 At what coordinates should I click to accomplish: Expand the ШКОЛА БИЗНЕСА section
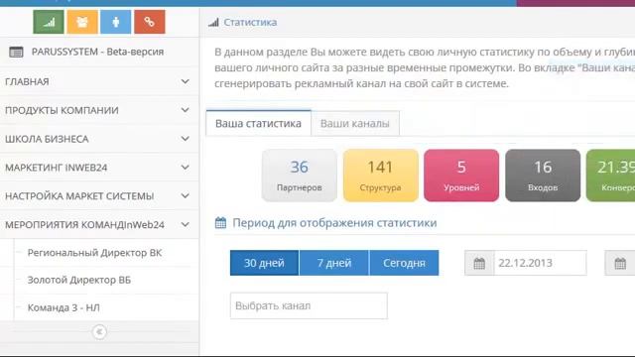pyautogui.click(x=99, y=139)
